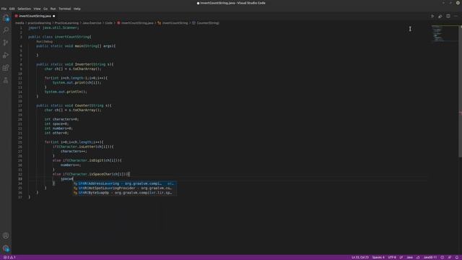Open the editor More Actions ellipsis
The width and height of the screenshot is (462, 260).
point(456,16)
